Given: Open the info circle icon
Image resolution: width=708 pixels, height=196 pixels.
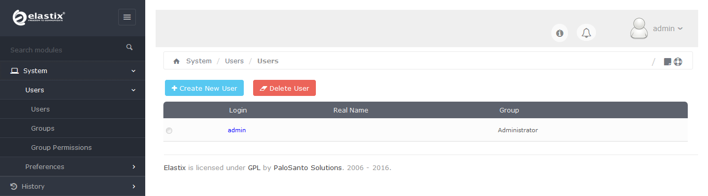Looking at the screenshot, I should 560,33.
